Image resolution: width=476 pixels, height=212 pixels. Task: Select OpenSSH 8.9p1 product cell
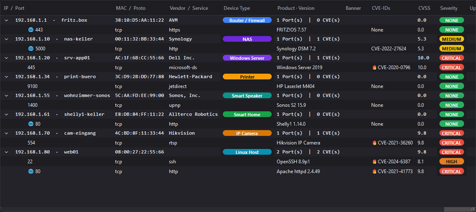coord(292,162)
